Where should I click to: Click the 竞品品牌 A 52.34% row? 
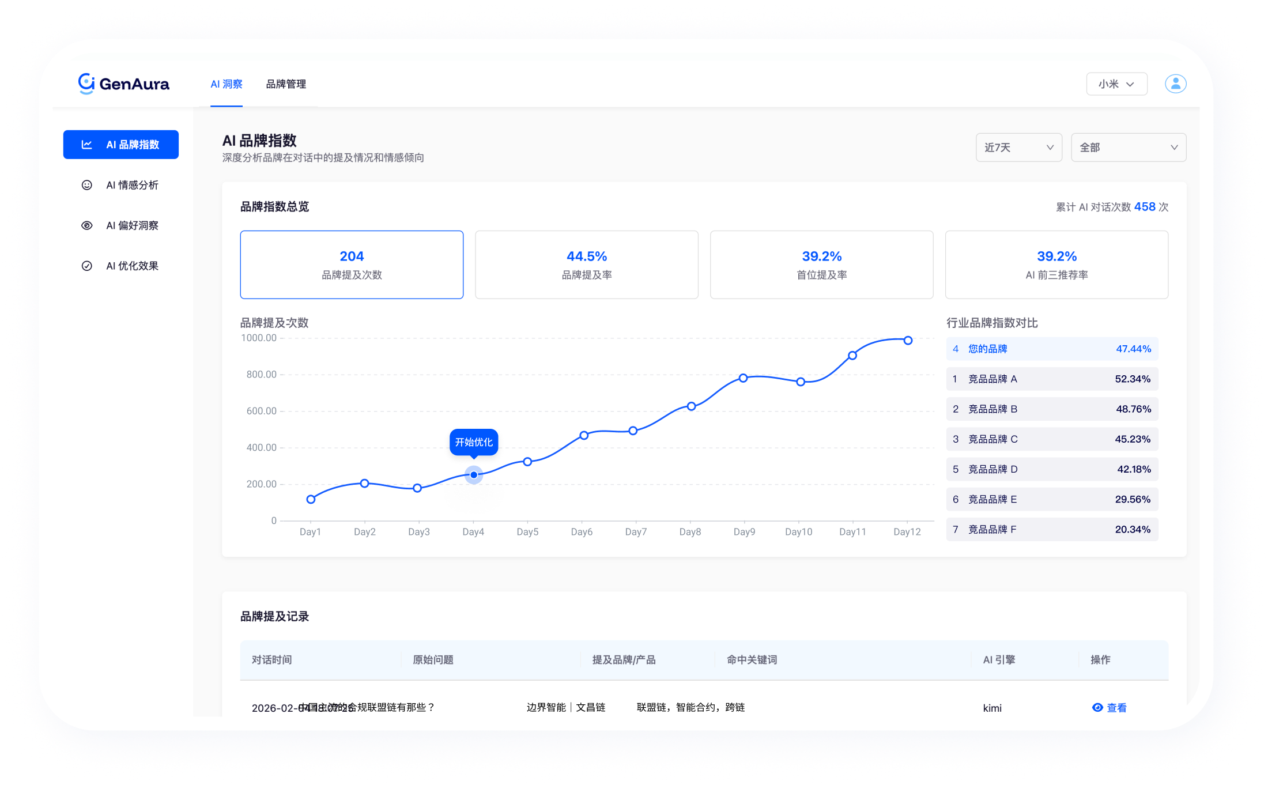pyautogui.click(x=1052, y=379)
